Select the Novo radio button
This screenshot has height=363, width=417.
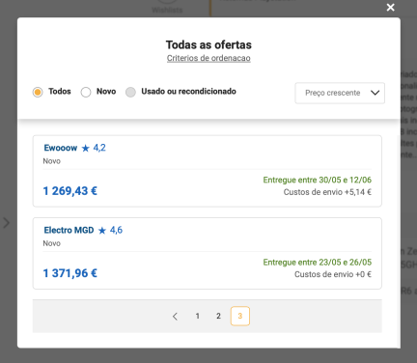coord(86,92)
